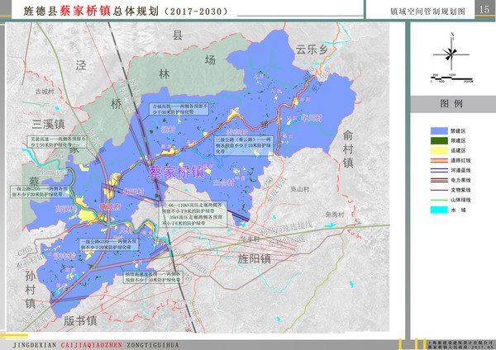Screen dimensions: 496x350
Task: Click the 县 character at map top
Action: pos(178,35)
